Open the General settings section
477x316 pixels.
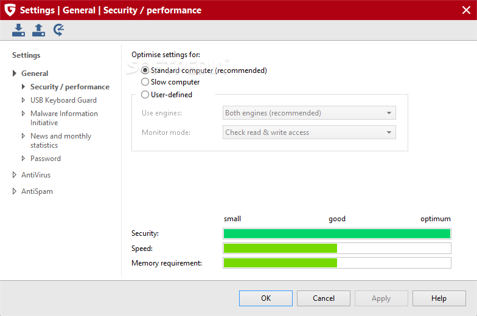pos(35,73)
